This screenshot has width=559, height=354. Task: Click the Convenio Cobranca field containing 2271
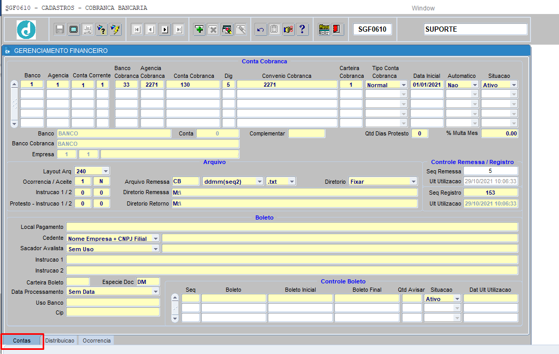pyautogui.click(x=287, y=84)
